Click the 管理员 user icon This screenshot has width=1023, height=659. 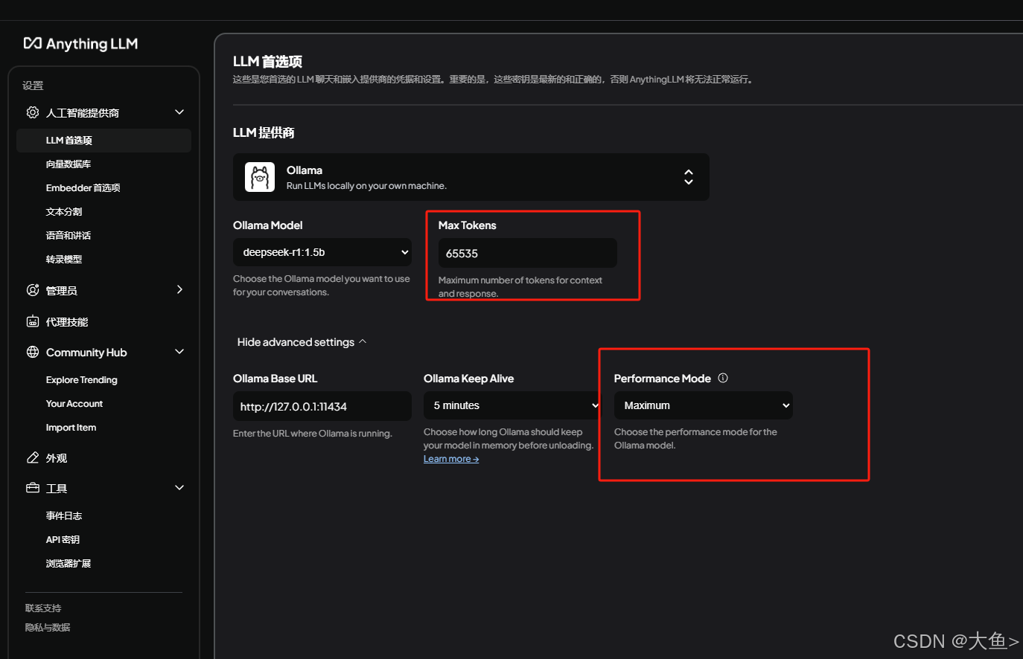point(33,290)
